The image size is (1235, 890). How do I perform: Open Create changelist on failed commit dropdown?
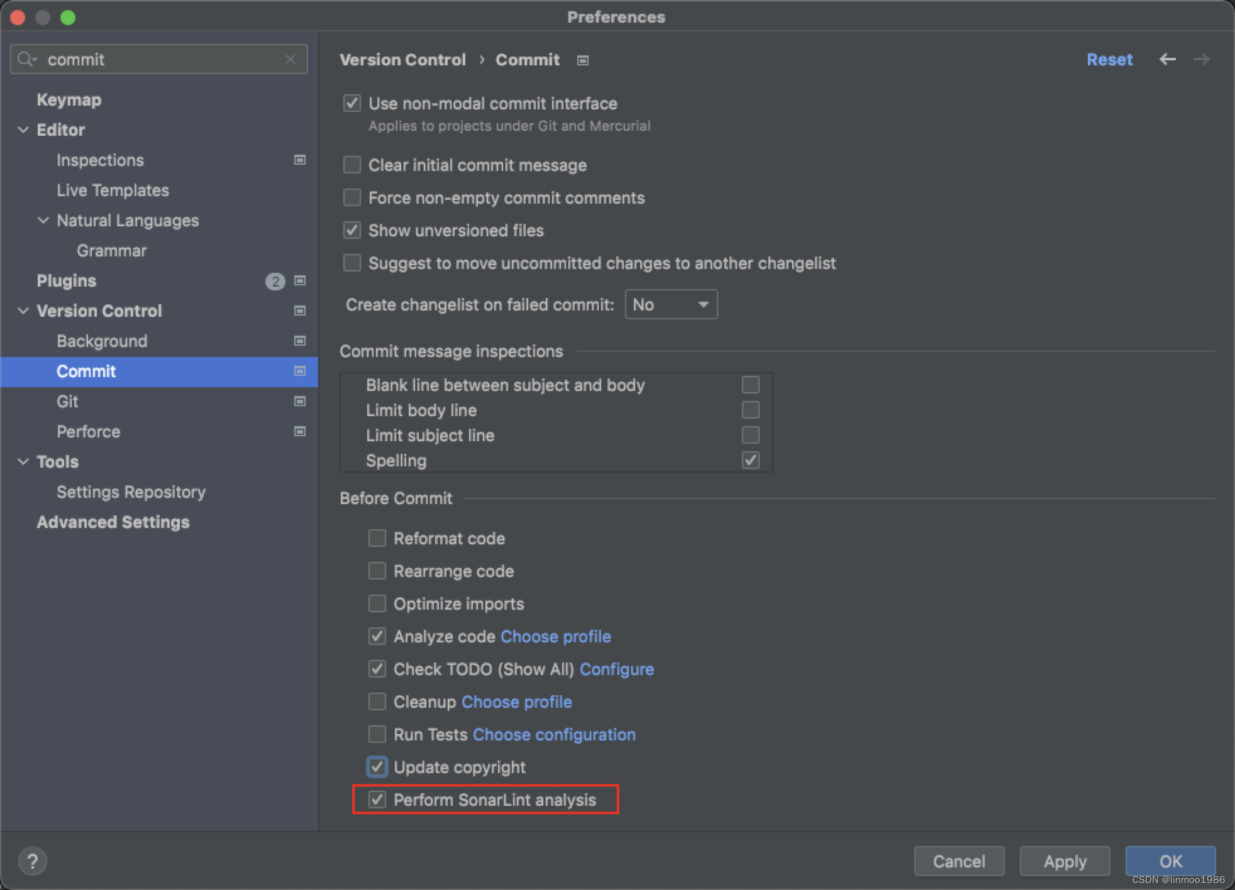click(x=671, y=304)
